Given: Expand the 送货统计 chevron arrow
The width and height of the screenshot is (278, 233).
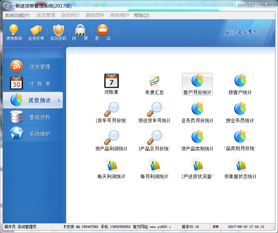Looking at the screenshot, I should [x=59, y=101].
